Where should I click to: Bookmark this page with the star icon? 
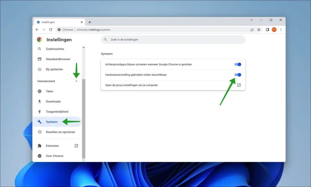(x=259, y=30)
